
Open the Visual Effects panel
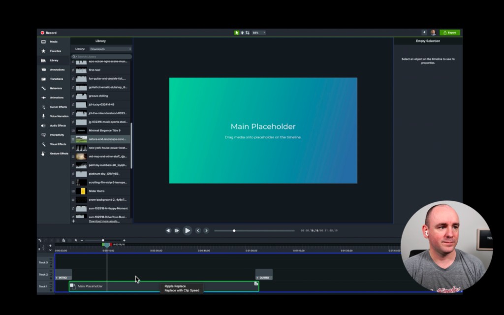pos(55,144)
